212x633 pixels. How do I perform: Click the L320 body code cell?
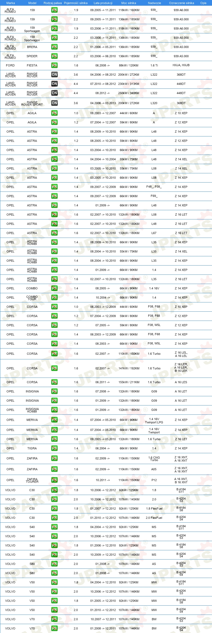click(154, 103)
